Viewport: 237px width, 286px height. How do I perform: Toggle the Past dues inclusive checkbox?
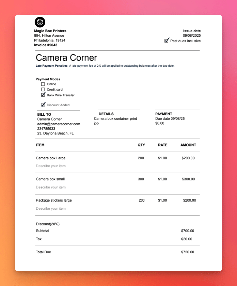click(x=167, y=41)
